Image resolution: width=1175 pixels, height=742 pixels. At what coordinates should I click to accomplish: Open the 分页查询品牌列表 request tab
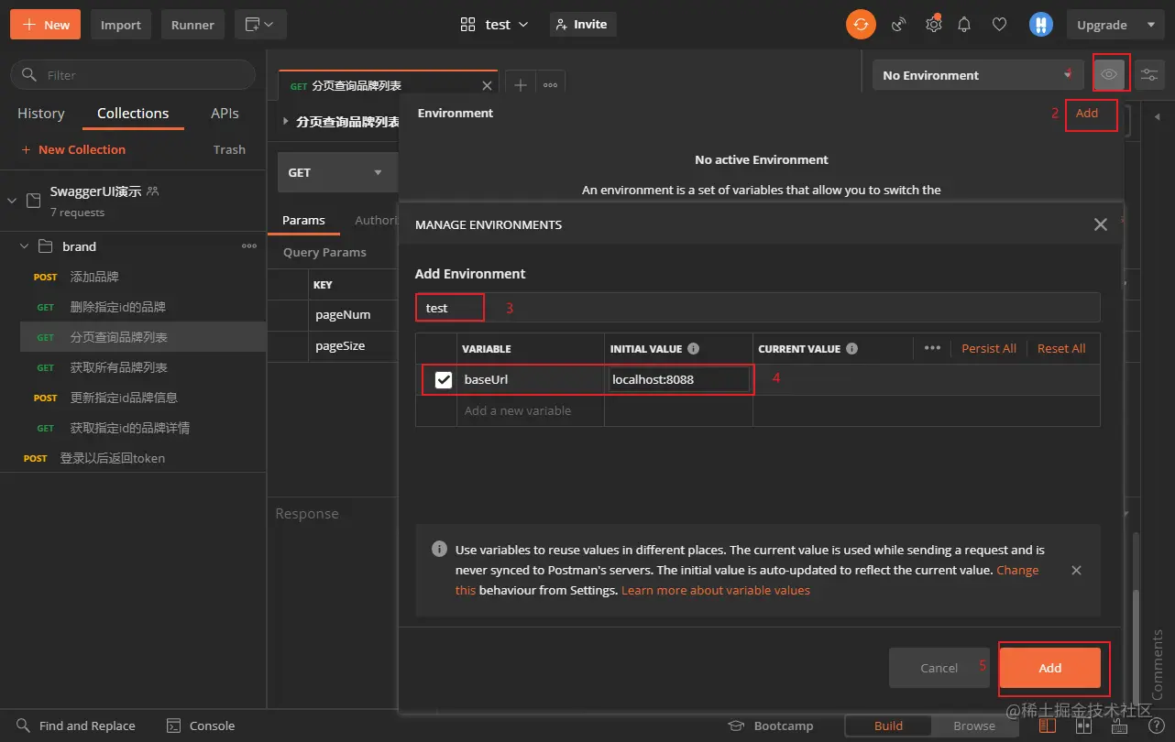coord(388,85)
